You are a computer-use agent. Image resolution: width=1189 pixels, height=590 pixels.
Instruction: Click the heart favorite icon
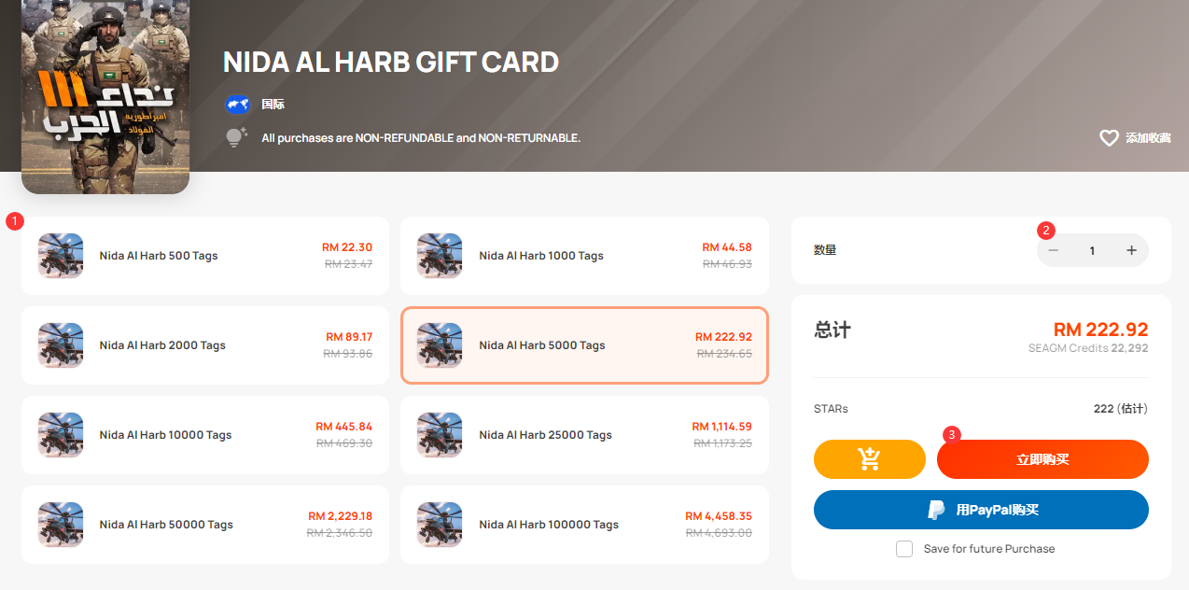point(1109,138)
